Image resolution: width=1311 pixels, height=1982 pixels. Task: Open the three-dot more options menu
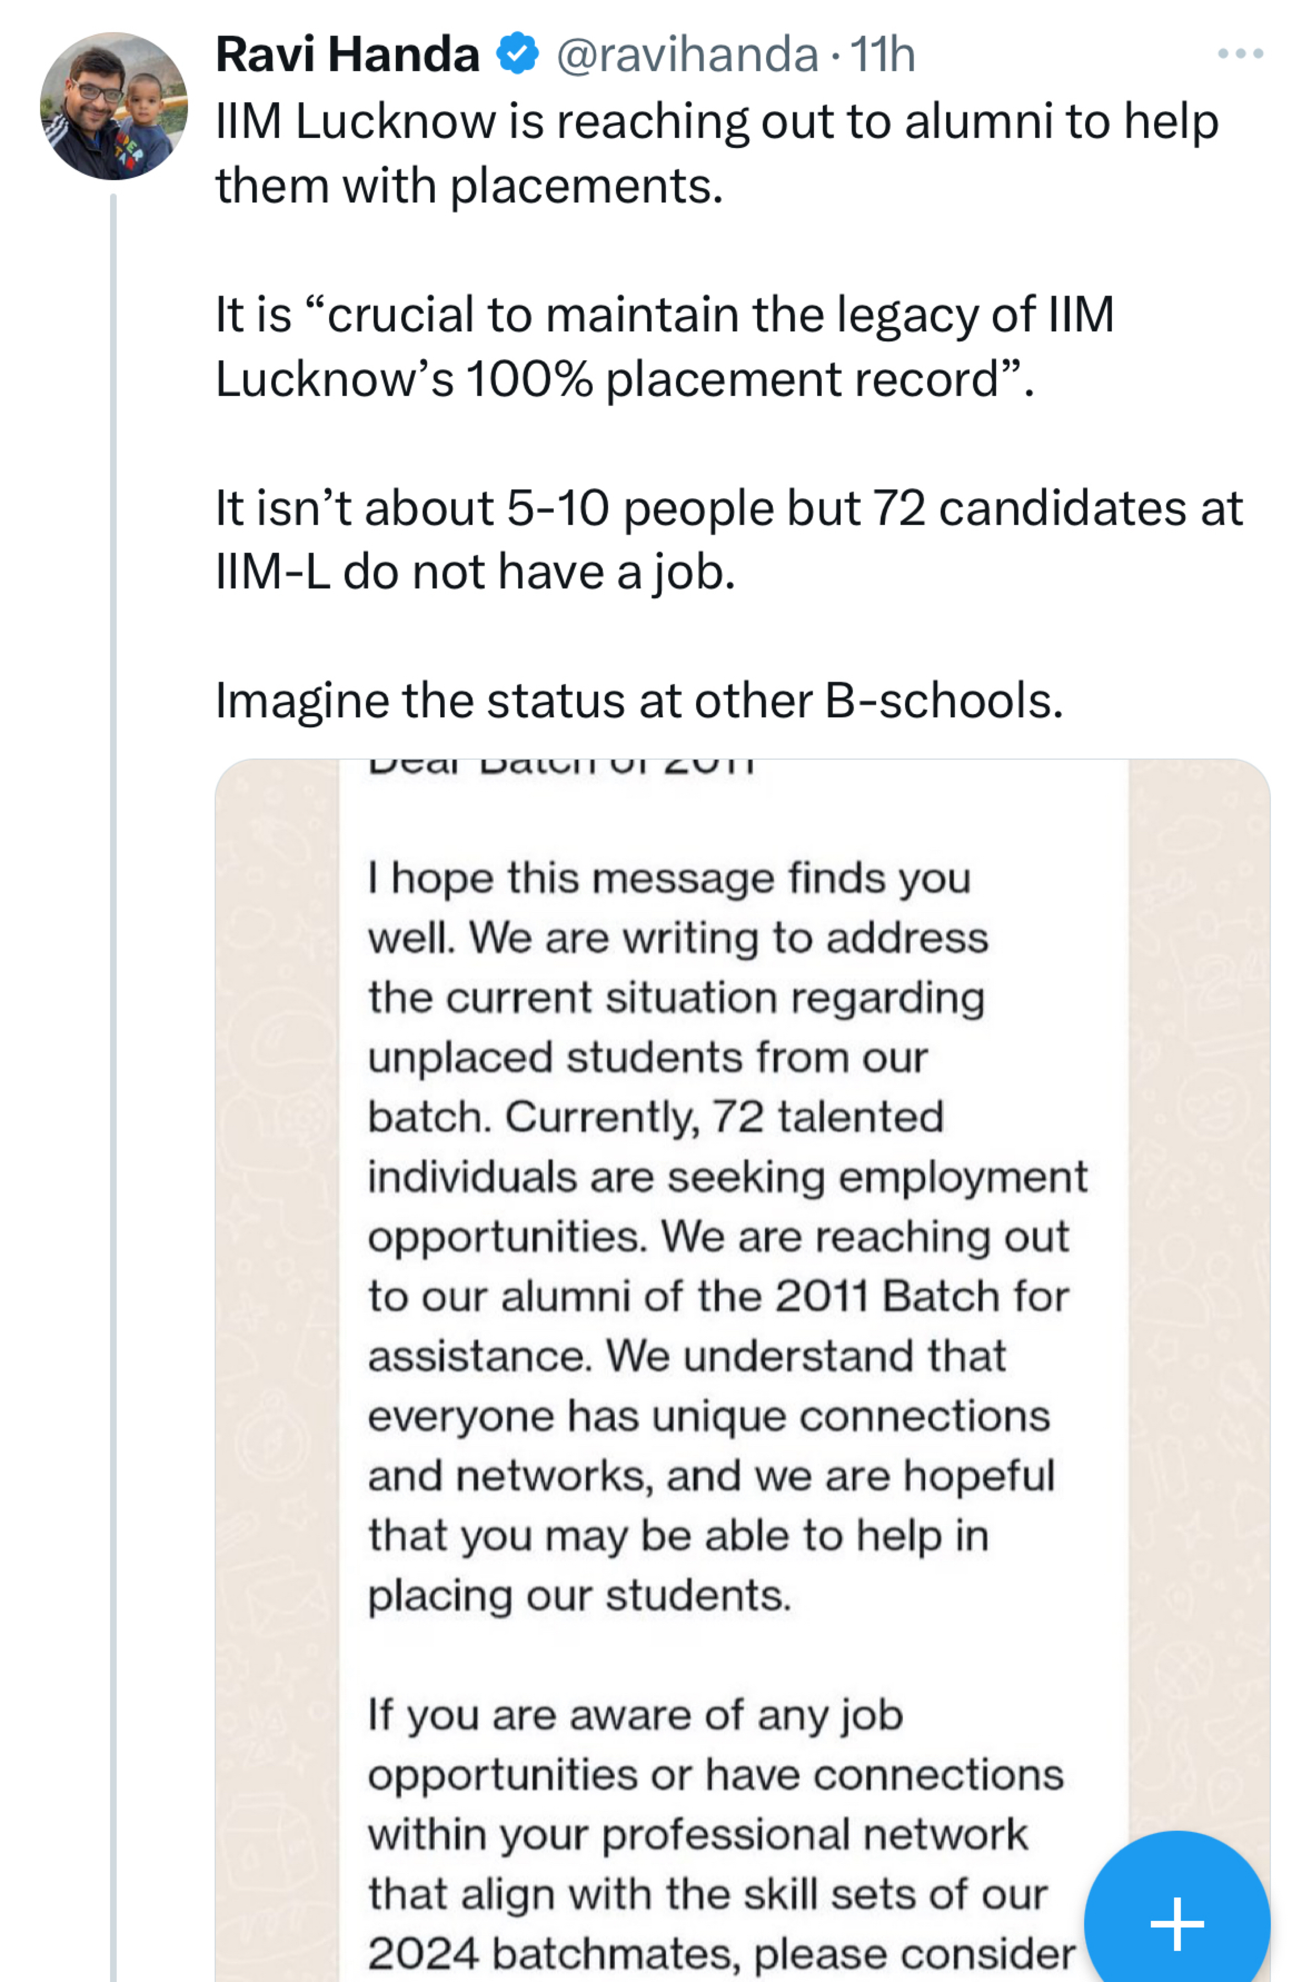tap(1240, 55)
